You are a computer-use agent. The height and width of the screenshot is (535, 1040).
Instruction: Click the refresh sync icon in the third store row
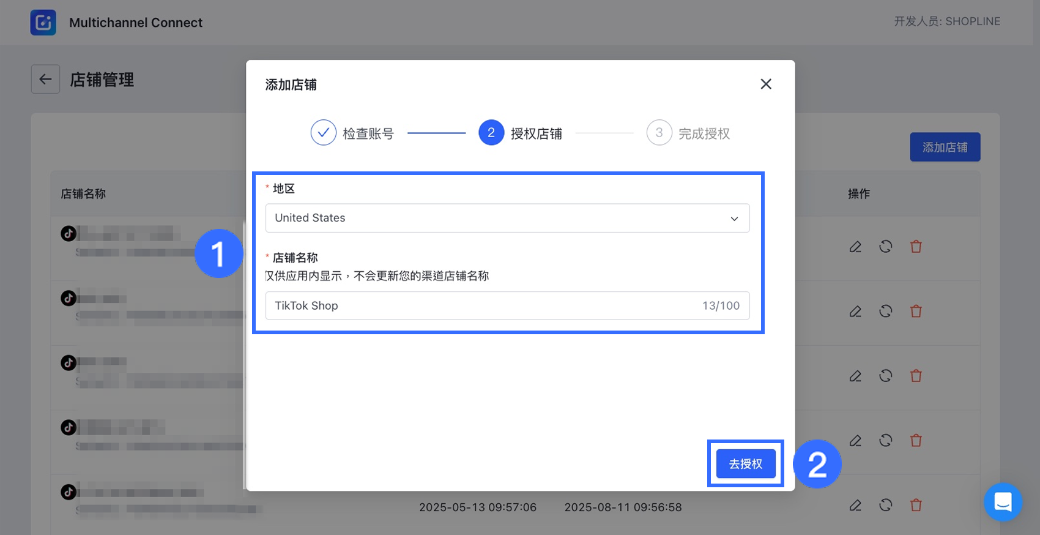pos(886,376)
